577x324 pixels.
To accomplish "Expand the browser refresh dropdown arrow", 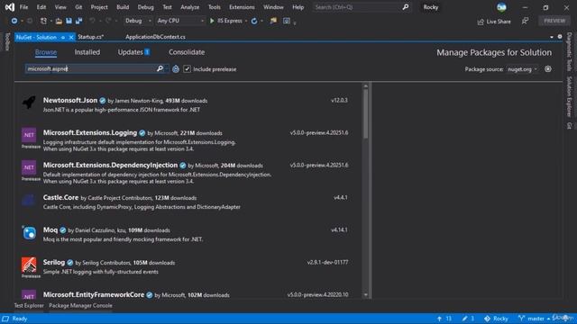I will [x=261, y=22].
